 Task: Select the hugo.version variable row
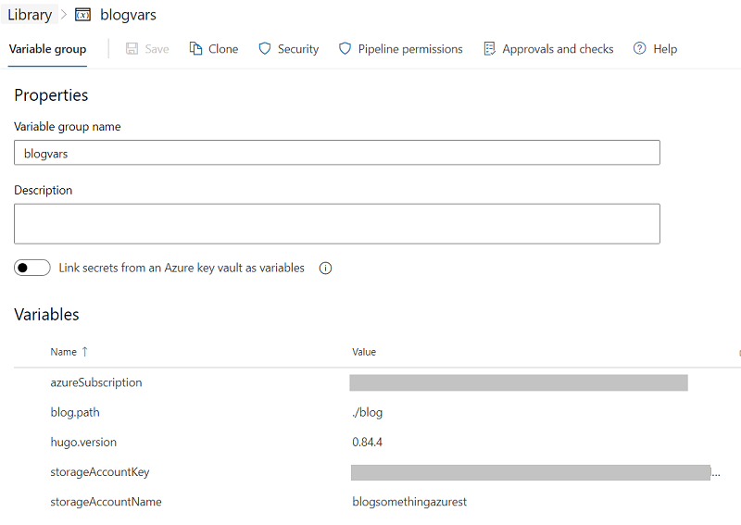[x=83, y=443]
